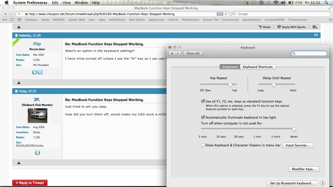
Task: Open the Photobucket bookmark
Action: pyautogui.click(x=190, y=20)
